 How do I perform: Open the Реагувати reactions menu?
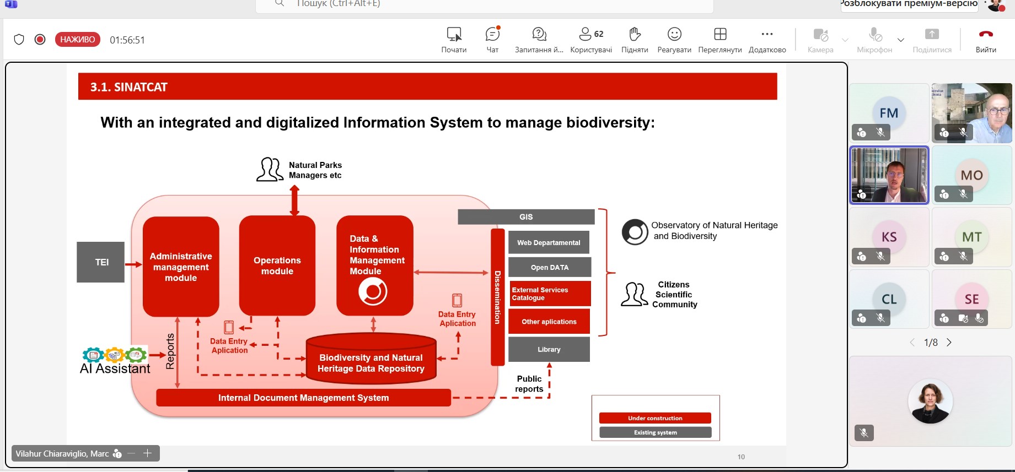(674, 40)
